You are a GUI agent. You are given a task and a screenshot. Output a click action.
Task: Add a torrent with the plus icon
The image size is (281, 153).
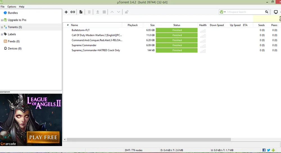pyautogui.click(x=66, y=12)
